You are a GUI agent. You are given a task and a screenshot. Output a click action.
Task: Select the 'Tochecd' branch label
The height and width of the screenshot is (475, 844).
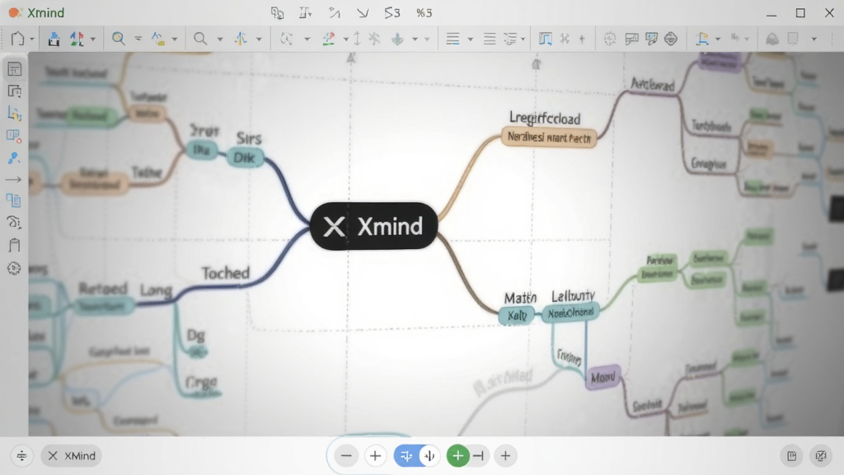point(226,273)
